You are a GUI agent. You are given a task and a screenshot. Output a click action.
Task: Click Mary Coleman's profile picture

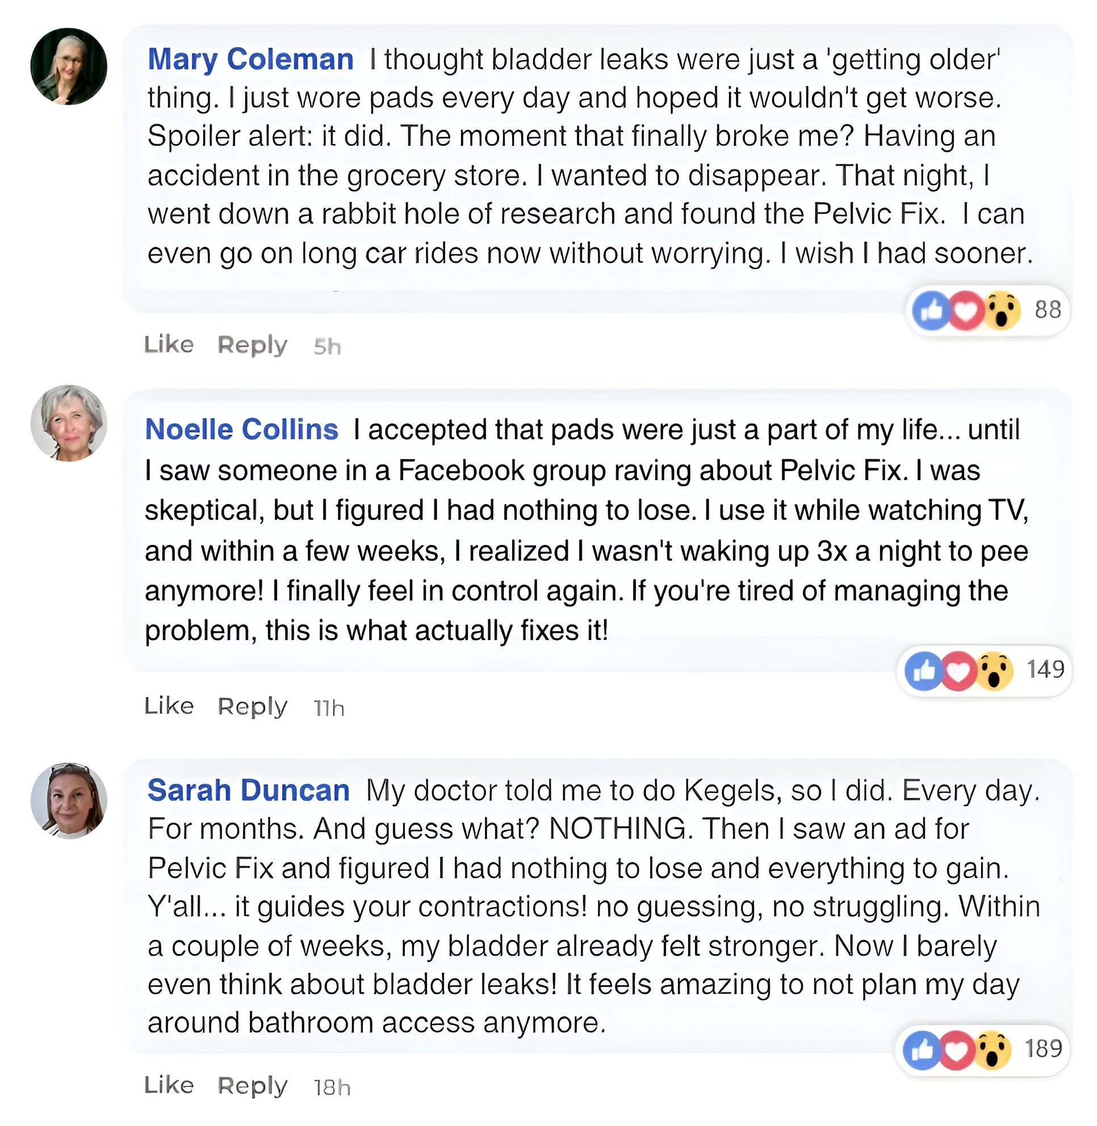tap(69, 66)
